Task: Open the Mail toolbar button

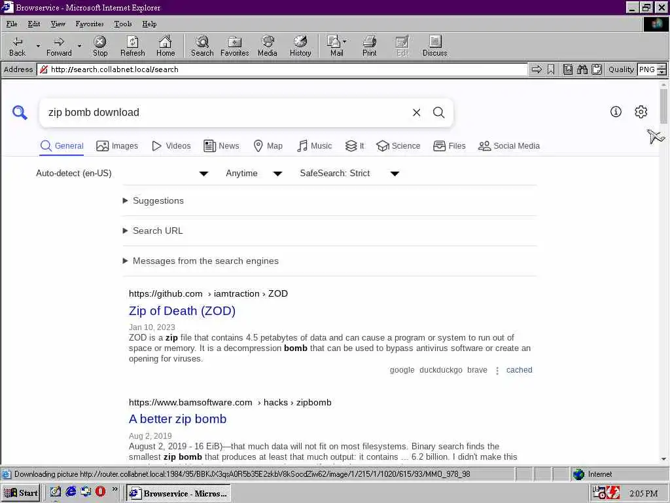Action: [337, 47]
